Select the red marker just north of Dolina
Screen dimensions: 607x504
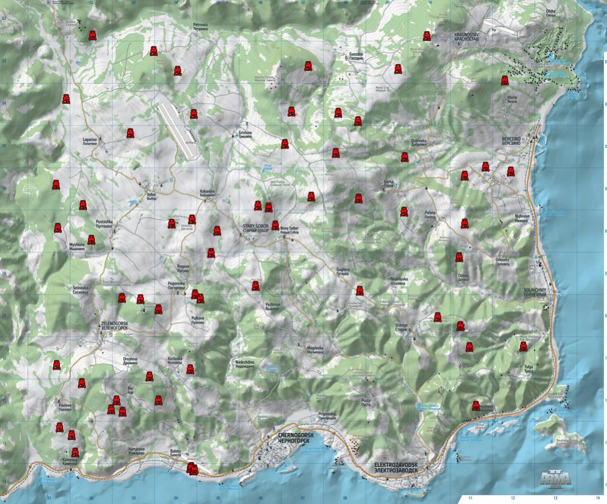(x=459, y=257)
